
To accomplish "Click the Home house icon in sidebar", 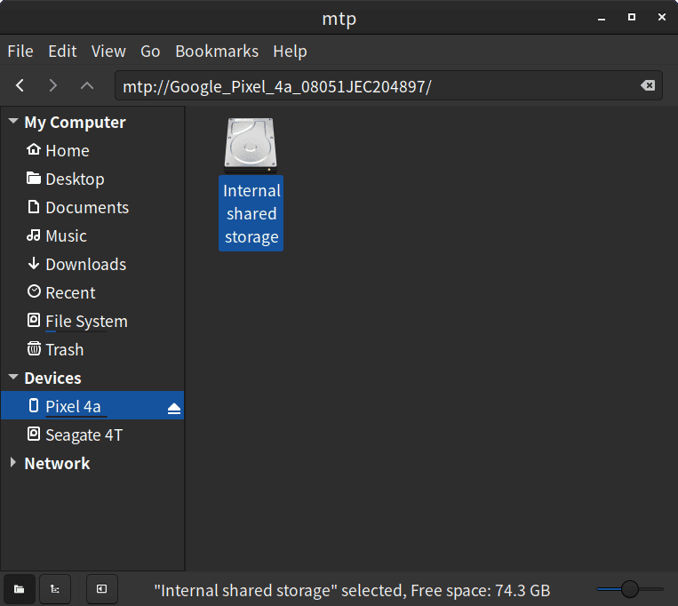I will (x=33, y=149).
